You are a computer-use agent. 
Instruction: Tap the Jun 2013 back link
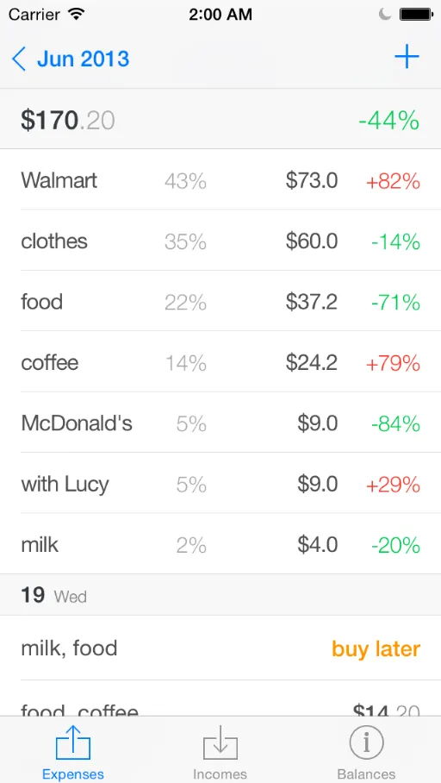[83, 59]
